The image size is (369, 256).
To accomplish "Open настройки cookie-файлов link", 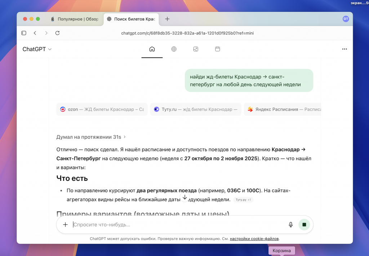I will pos(254,239).
